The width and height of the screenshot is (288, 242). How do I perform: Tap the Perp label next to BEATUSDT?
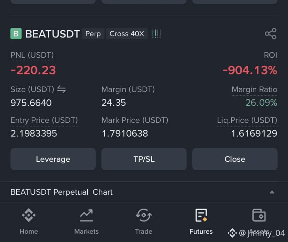93,33
